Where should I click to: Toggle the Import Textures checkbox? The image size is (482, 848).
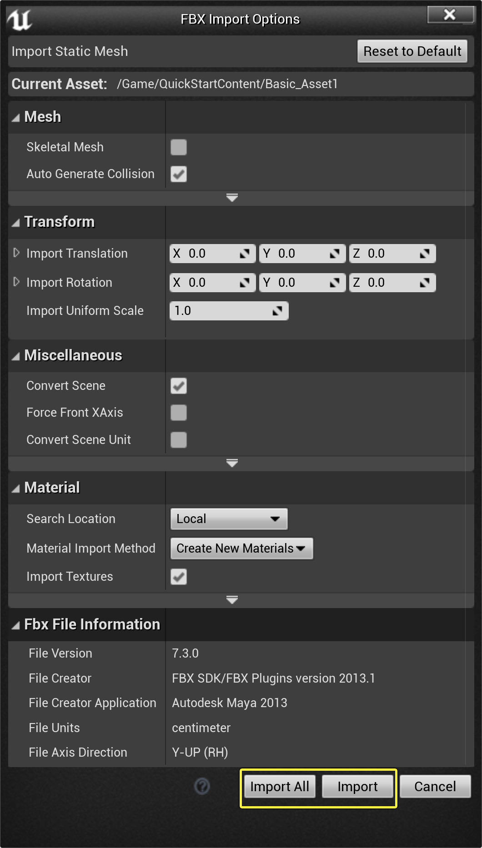point(179,577)
